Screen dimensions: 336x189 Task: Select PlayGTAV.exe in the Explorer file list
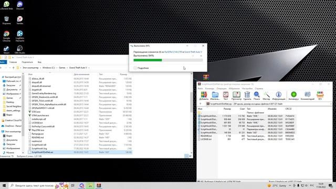click(38, 130)
